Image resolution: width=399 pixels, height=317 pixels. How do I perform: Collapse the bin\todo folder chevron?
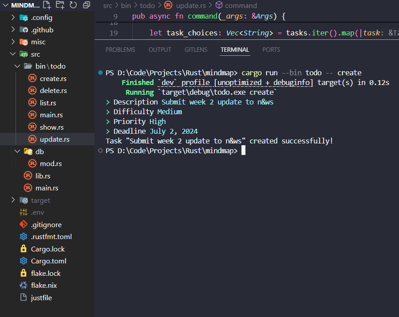point(17,66)
